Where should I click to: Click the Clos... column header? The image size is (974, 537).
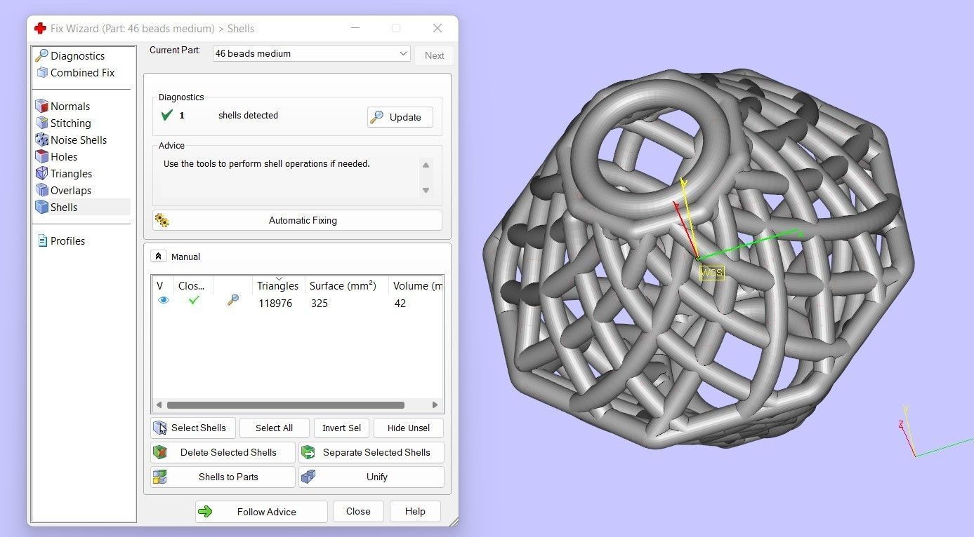(192, 286)
